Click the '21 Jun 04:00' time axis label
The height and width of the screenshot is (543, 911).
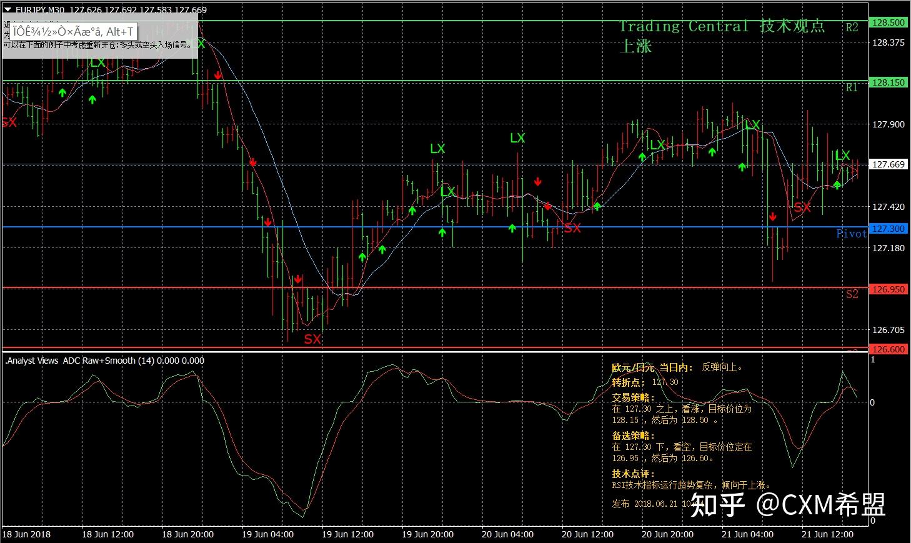click(747, 534)
